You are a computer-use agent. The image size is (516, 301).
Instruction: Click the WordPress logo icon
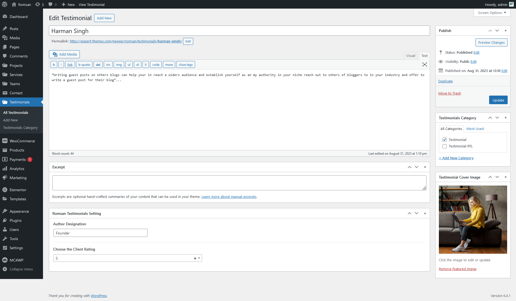5,4
